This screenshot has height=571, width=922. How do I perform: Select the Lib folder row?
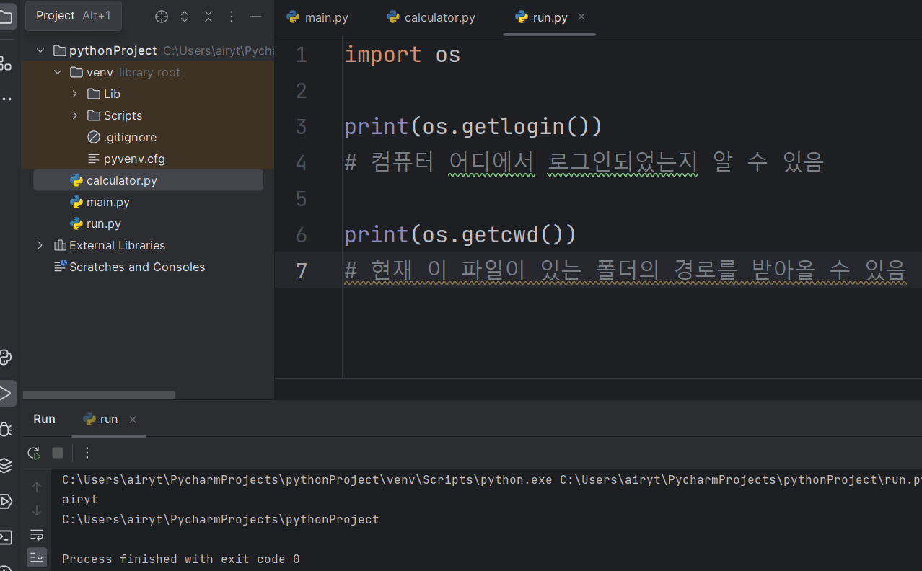pyautogui.click(x=149, y=94)
